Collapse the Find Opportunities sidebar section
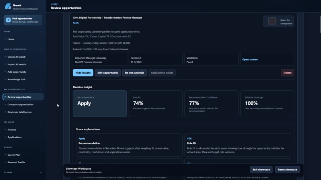Viewport: 321px width, 180px height. click(x=41, y=49)
